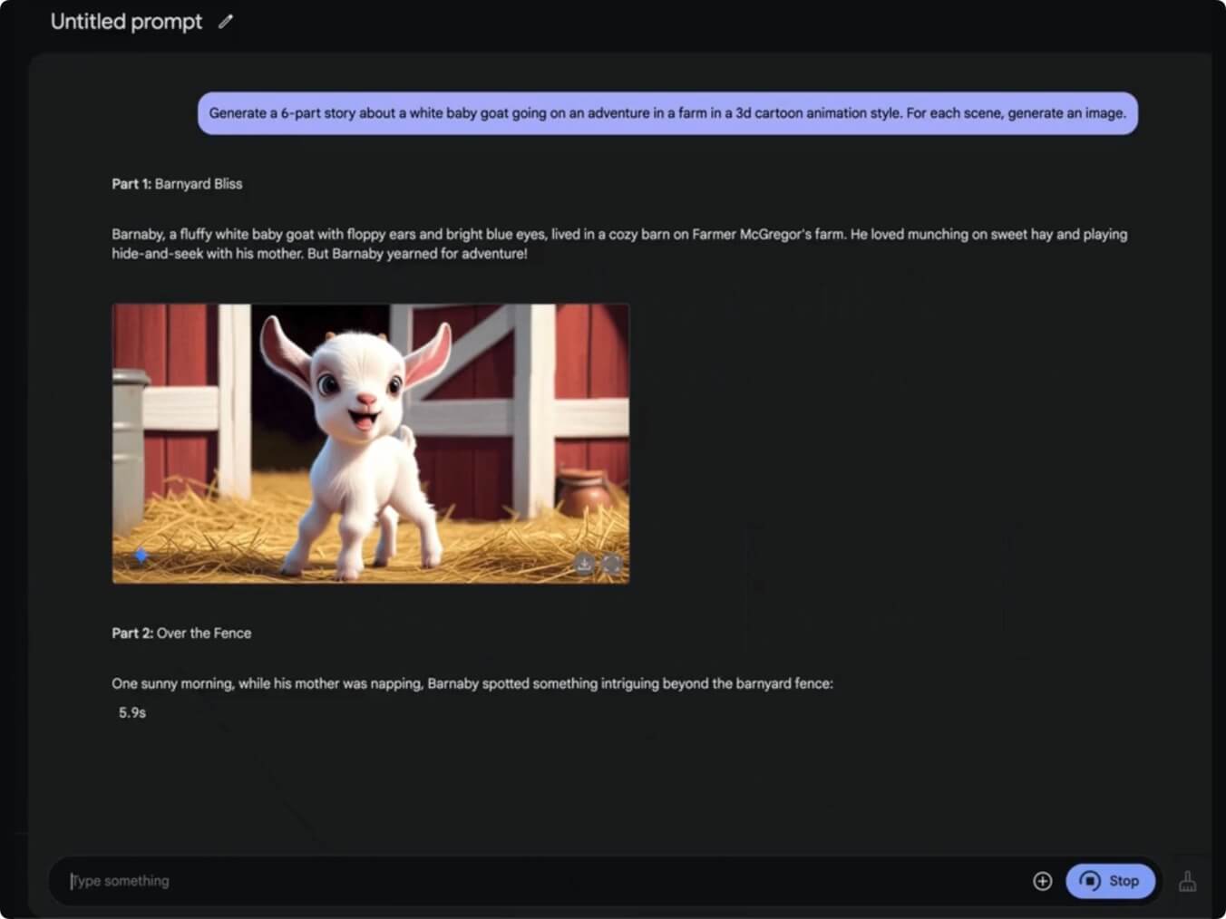Open the generated baby goat image
1226x919 pixels.
click(370, 443)
